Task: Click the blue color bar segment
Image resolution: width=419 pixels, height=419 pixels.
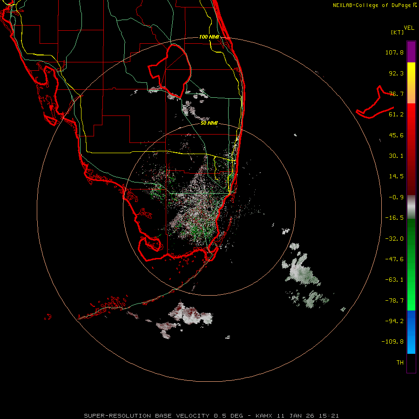Action: (x=411, y=332)
